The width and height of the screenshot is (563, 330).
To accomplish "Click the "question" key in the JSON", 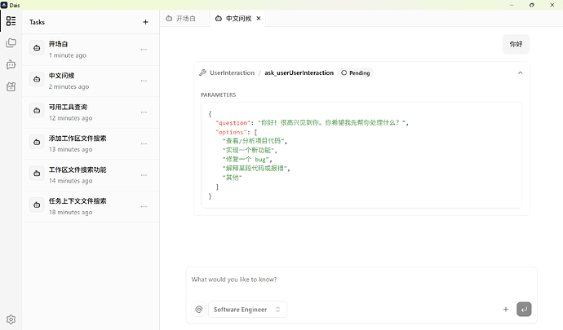I will pyautogui.click(x=233, y=123).
